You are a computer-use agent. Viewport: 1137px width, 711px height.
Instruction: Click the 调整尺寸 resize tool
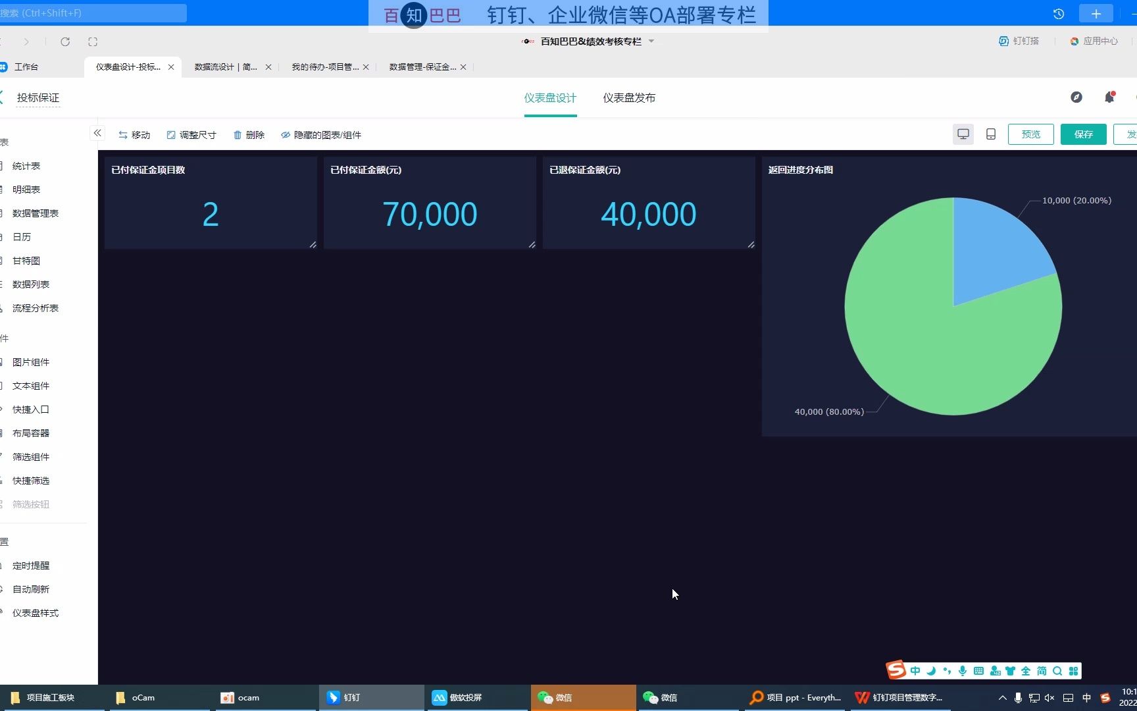(191, 135)
